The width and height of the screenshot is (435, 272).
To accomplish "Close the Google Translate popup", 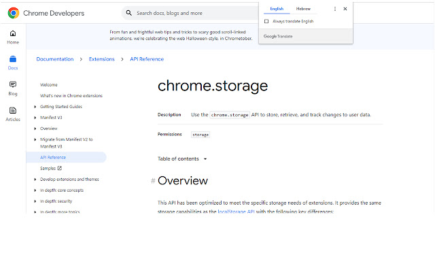I will coord(345,9).
